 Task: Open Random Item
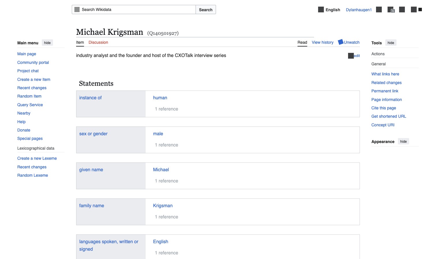pos(29,96)
